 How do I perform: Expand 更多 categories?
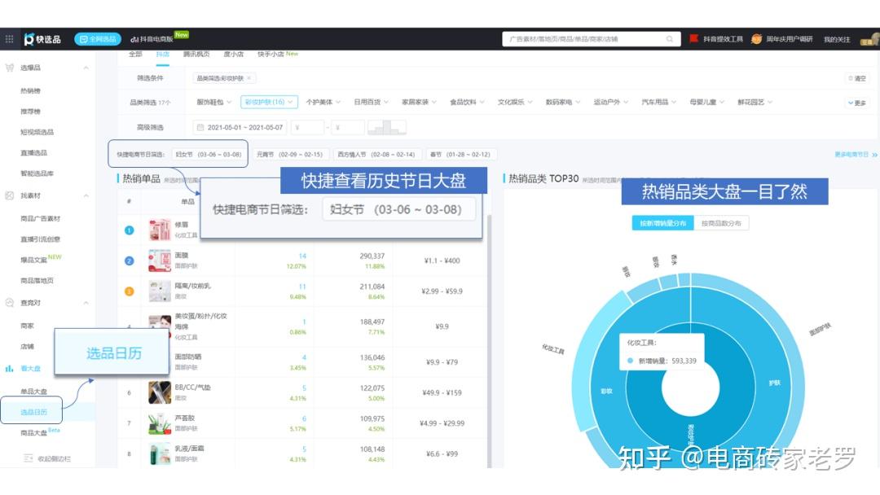point(857,103)
